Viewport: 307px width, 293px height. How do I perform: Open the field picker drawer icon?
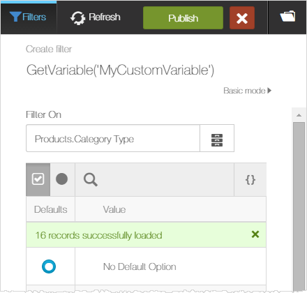click(x=217, y=140)
